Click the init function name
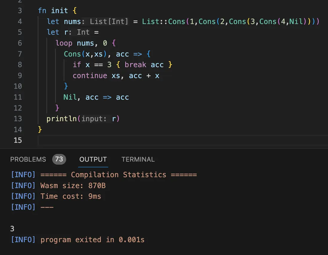The height and width of the screenshot is (255, 328). point(59,11)
